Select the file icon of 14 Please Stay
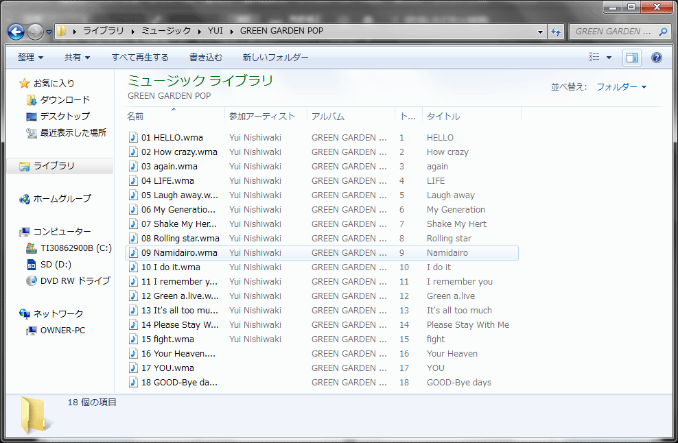This screenshot has height=443, width=678. point(134,324)
